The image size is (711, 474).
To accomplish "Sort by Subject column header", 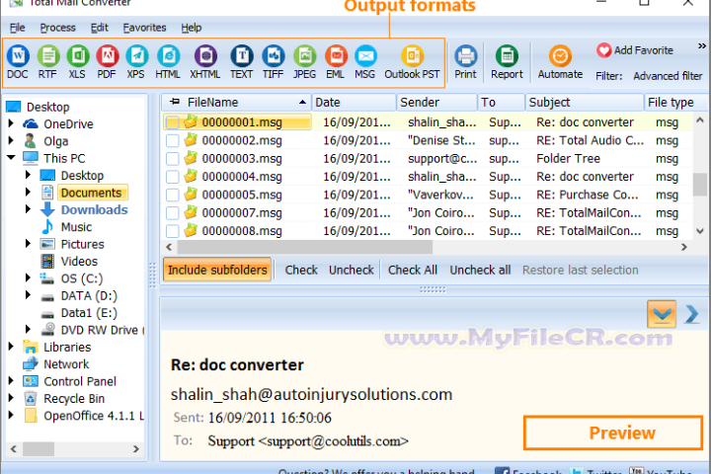I will tap(584, 103).
